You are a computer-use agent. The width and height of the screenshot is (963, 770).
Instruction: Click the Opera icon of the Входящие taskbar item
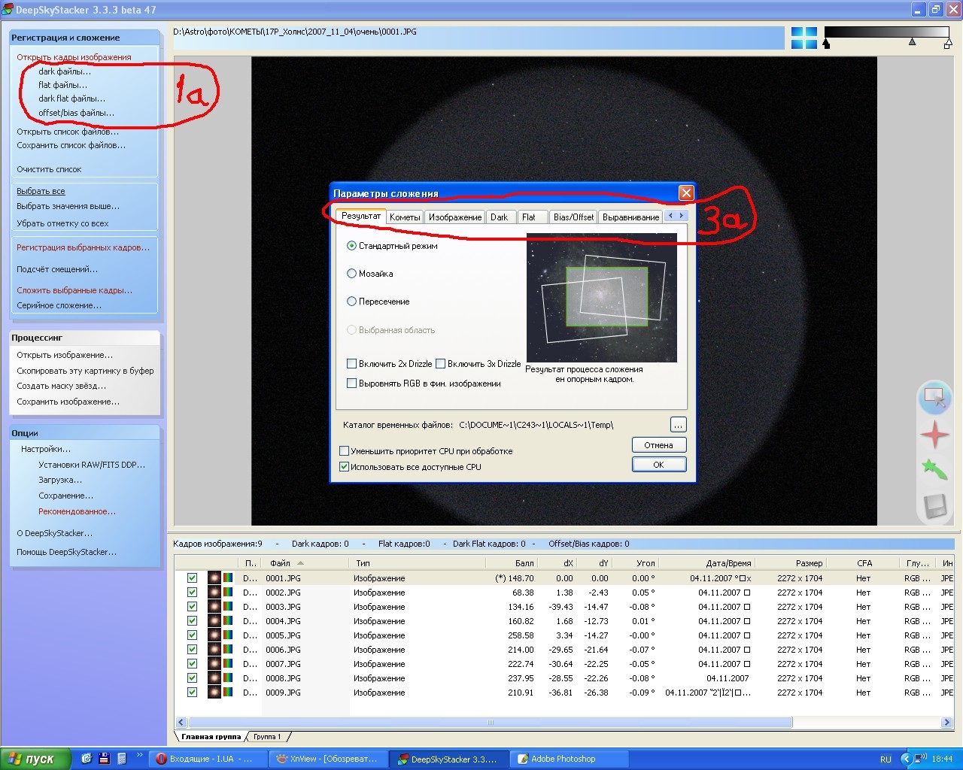pos(160,759)
